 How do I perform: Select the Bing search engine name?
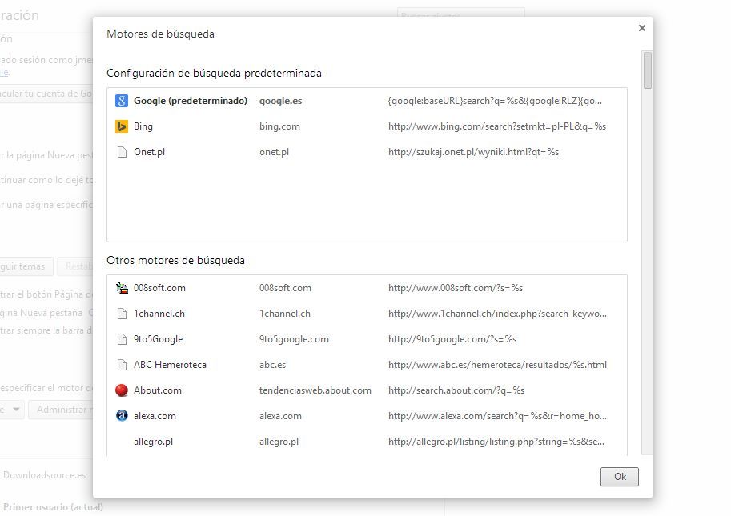pyautogui.click(x=143, y=126)
